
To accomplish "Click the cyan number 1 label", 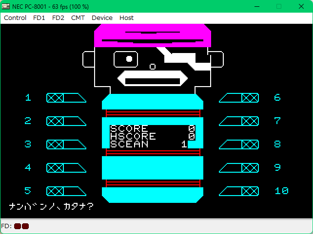I will point(28,98).
